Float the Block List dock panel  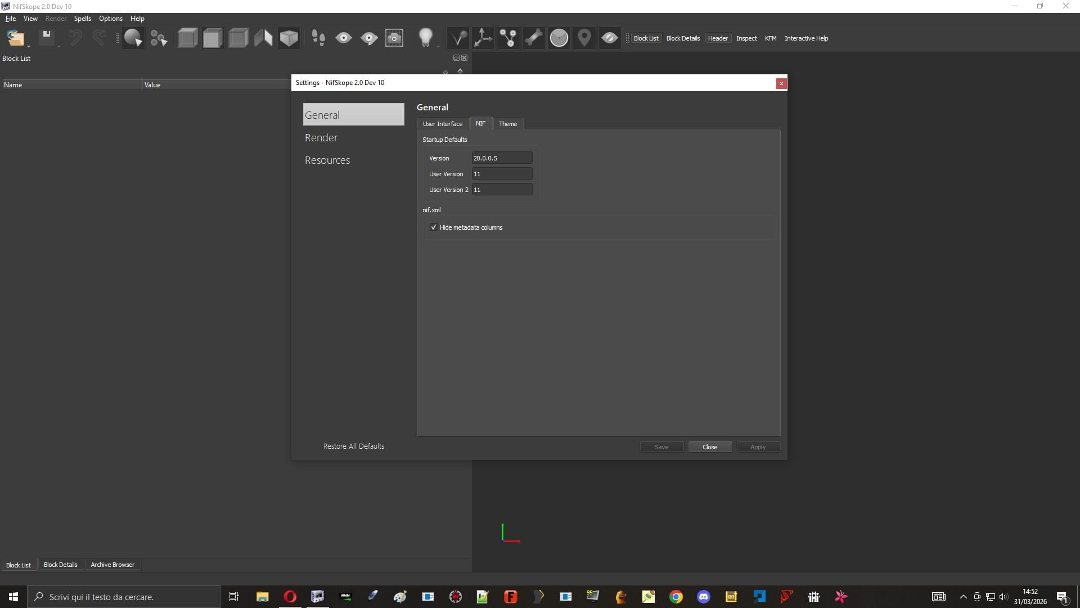[456, 58]
